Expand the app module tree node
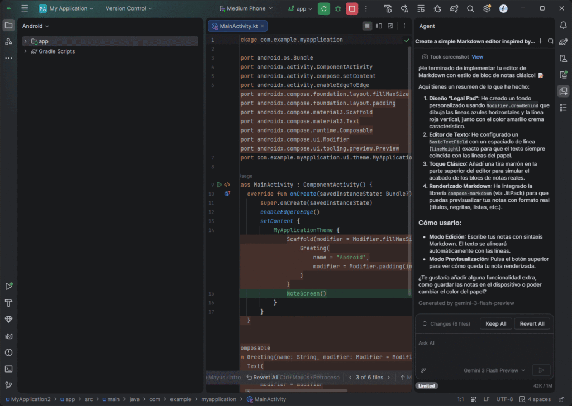The width and height of the screenshot is (572, 406). click(x=25, y=41)
